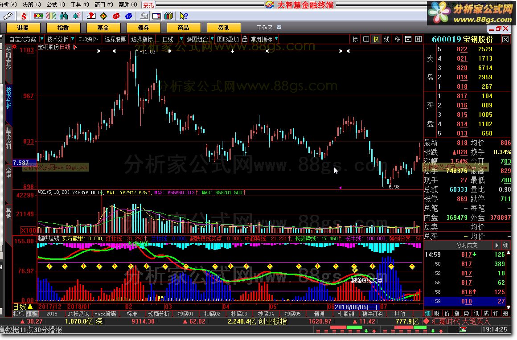Close the 600019 宝钢股份 quote panel
The height and width of the screenshot is (340, 517).
505,40
